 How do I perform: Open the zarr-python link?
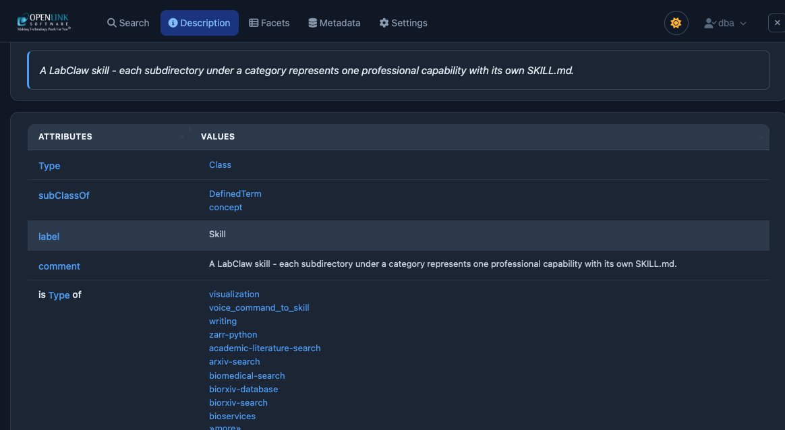tap(233, 335)
